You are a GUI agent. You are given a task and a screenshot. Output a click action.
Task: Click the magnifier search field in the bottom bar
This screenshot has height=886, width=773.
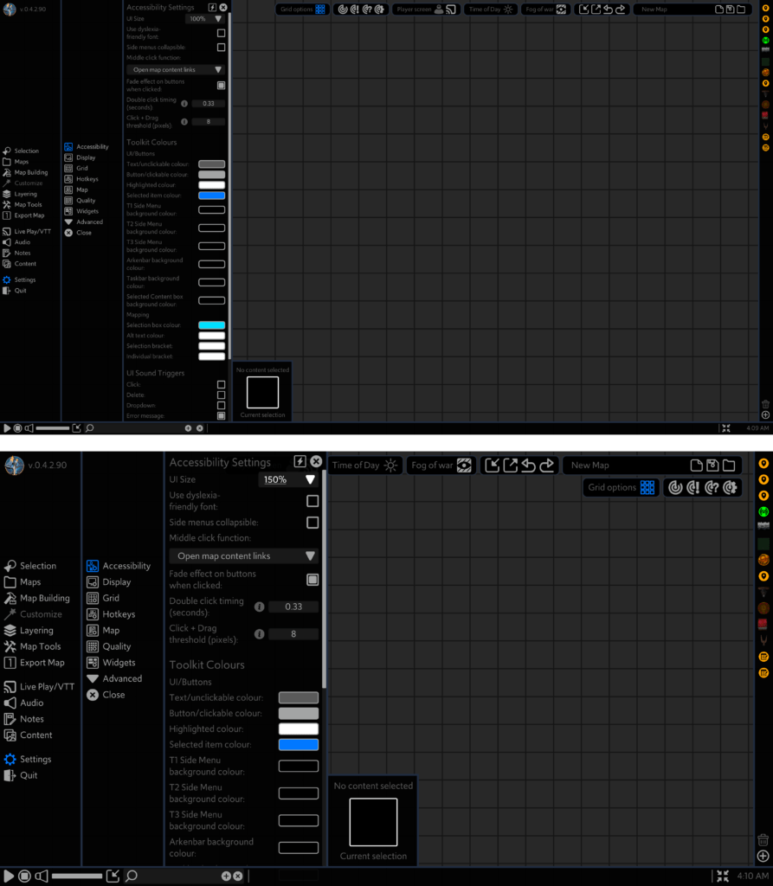[x=132, y=876]
